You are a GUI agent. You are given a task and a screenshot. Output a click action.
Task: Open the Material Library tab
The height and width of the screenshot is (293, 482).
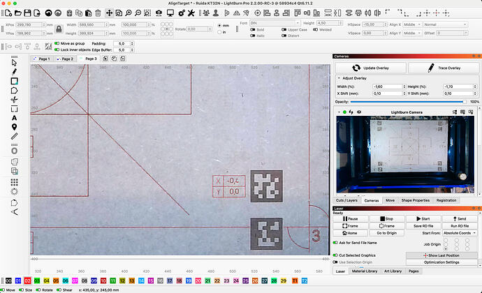point(364,271)
